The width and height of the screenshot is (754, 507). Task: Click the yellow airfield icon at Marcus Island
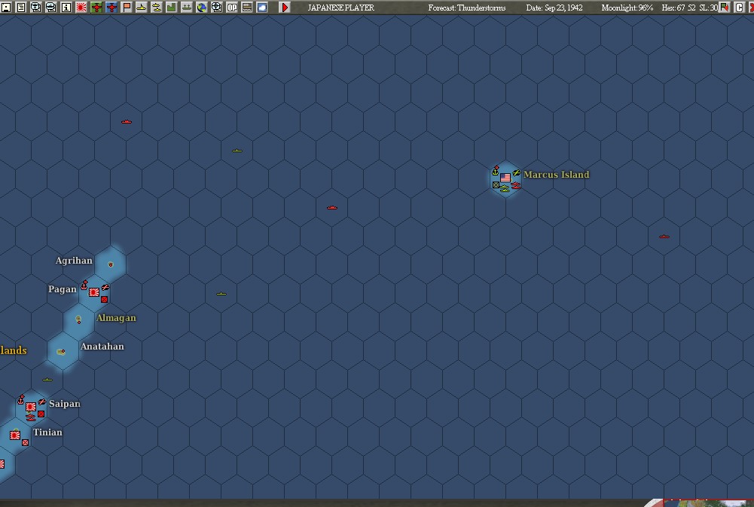[516, 173]
